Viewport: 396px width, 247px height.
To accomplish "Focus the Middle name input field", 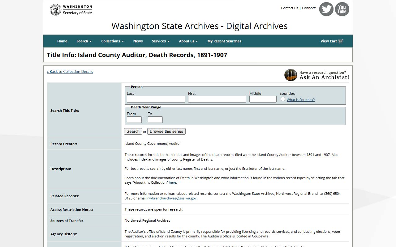I will (263, 99).
